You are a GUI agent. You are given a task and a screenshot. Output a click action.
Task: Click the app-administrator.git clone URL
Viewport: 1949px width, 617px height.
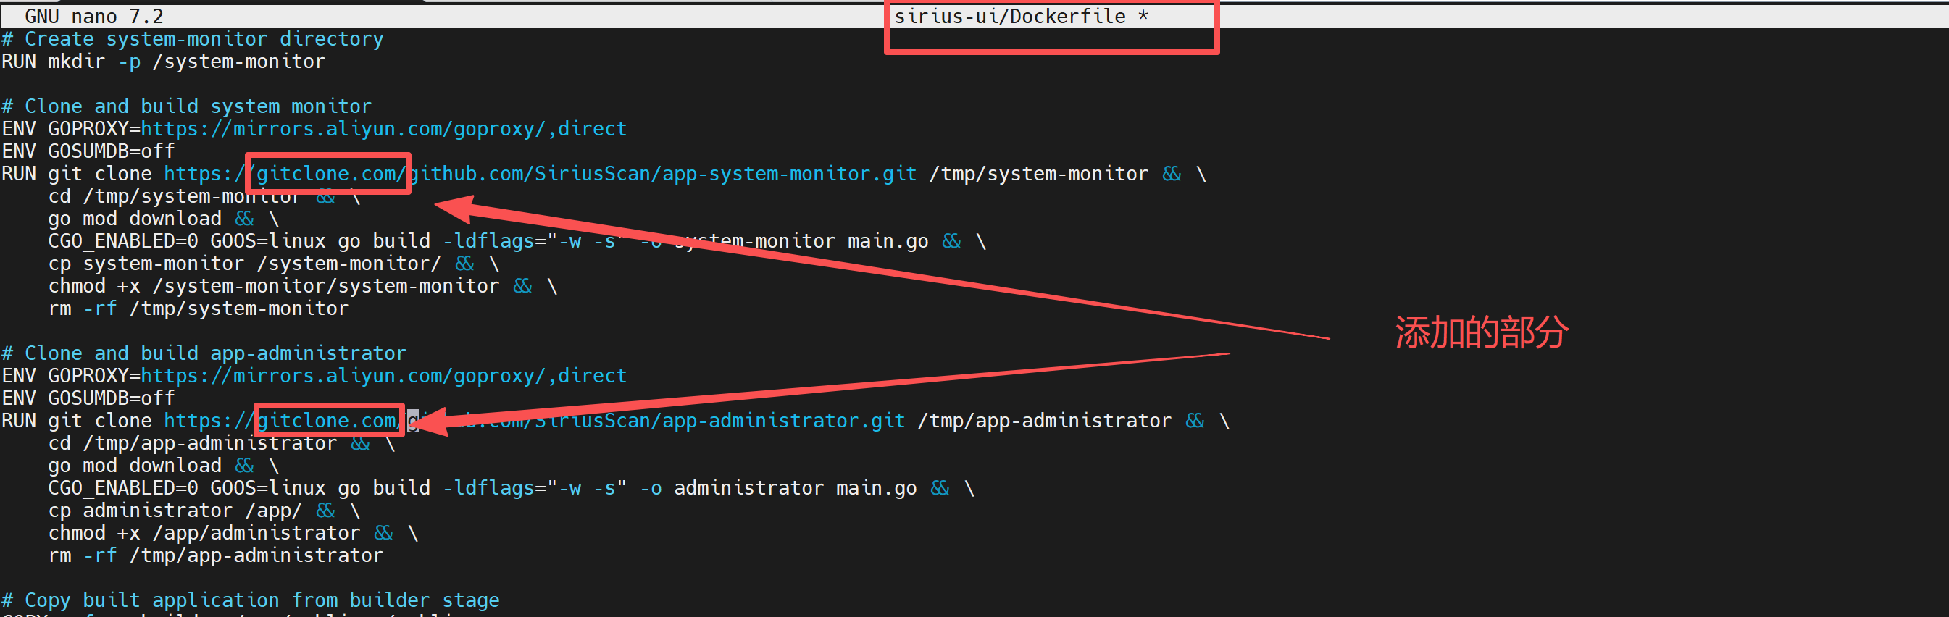pos(534,421)
